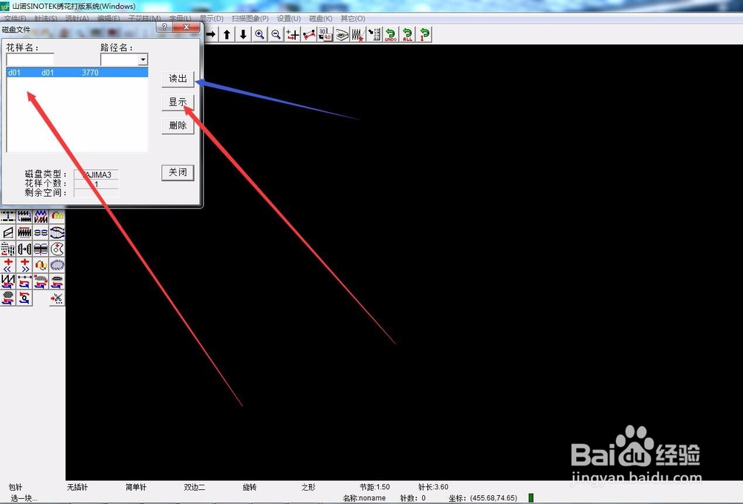Click the zigzag convert arrows tool
Viewport: 743px width, 504px height.
pos(8,281)
